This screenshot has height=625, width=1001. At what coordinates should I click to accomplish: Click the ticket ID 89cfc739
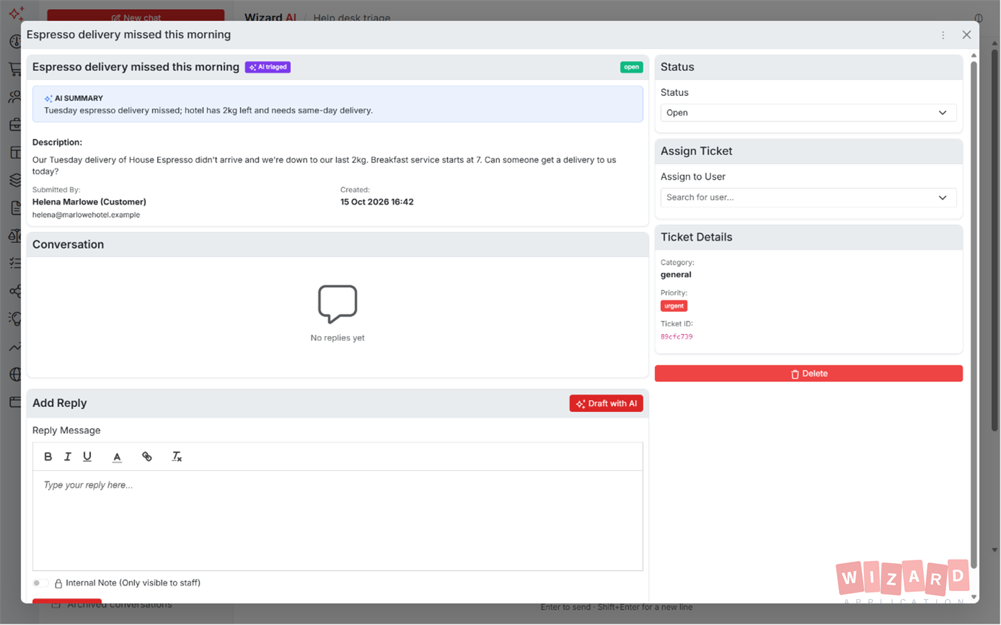[676, 337]
